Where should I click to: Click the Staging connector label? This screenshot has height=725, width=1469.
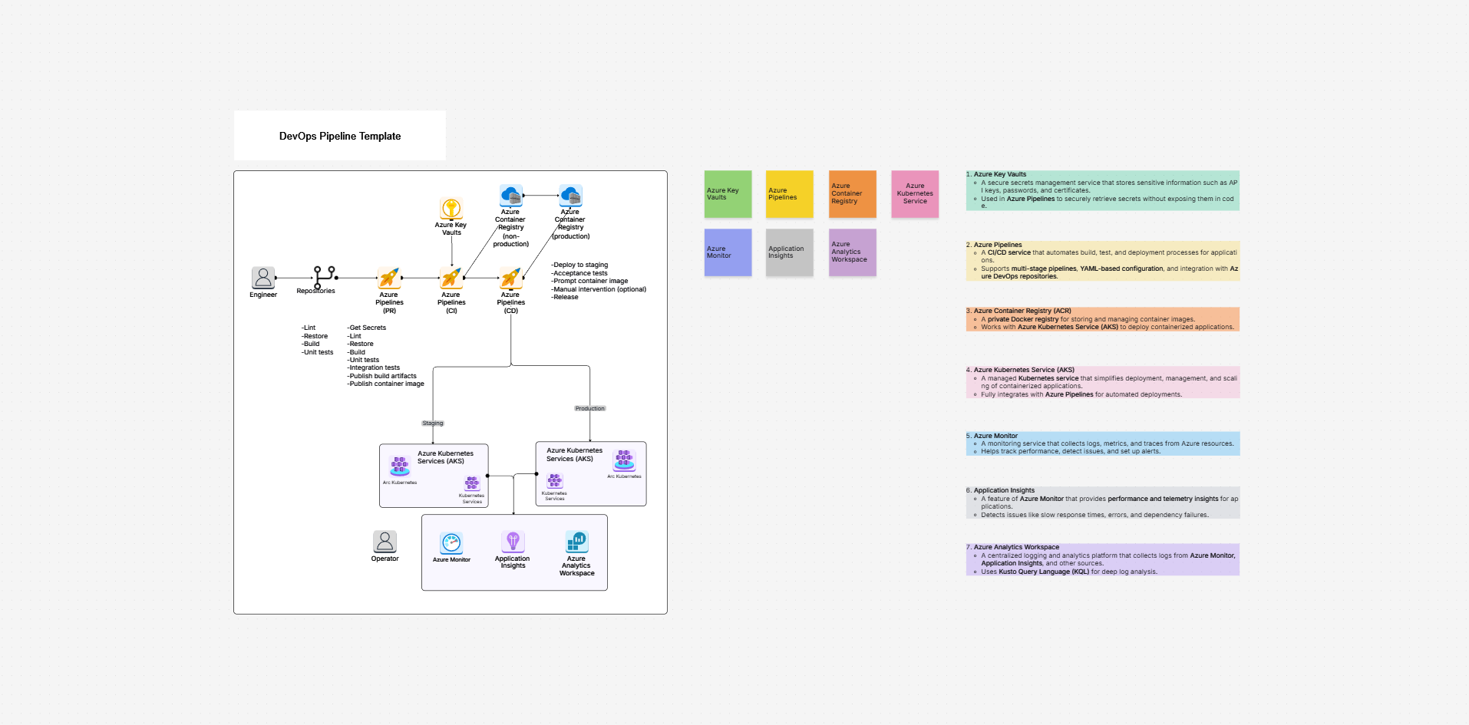tap(433, 423)
